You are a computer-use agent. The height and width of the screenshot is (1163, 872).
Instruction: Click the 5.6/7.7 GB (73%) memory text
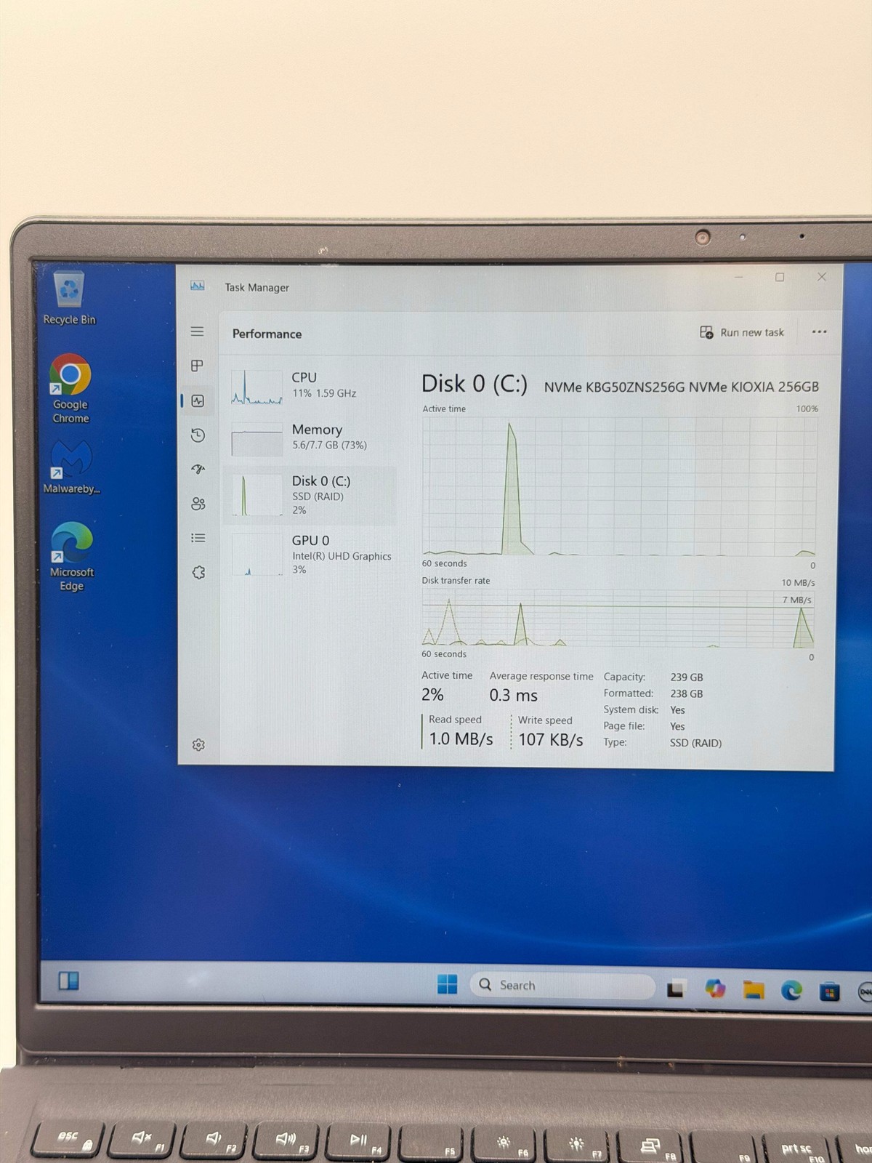tap(329, 445)
